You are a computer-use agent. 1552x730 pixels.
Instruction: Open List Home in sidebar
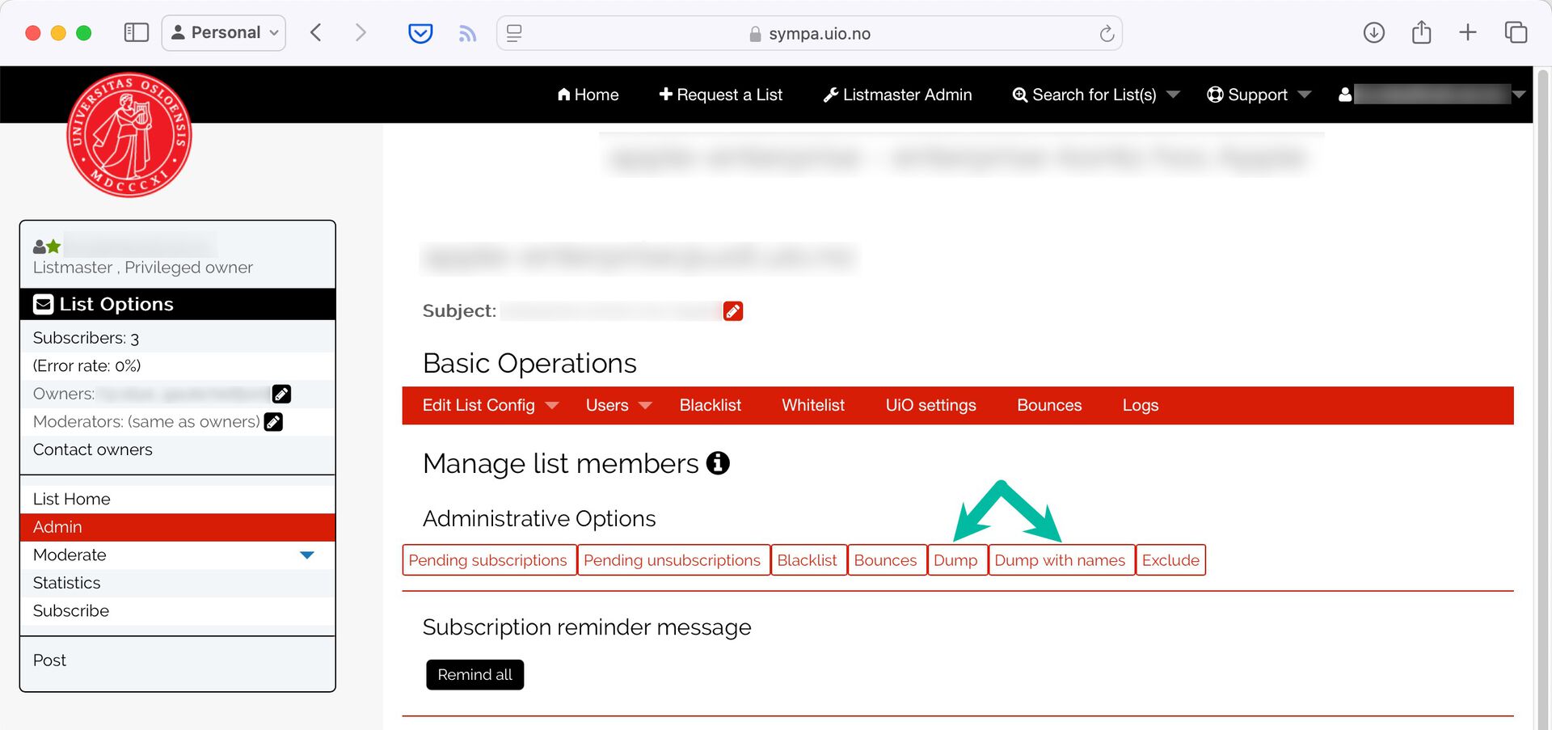pyautogui.click(x=177, y=499)
